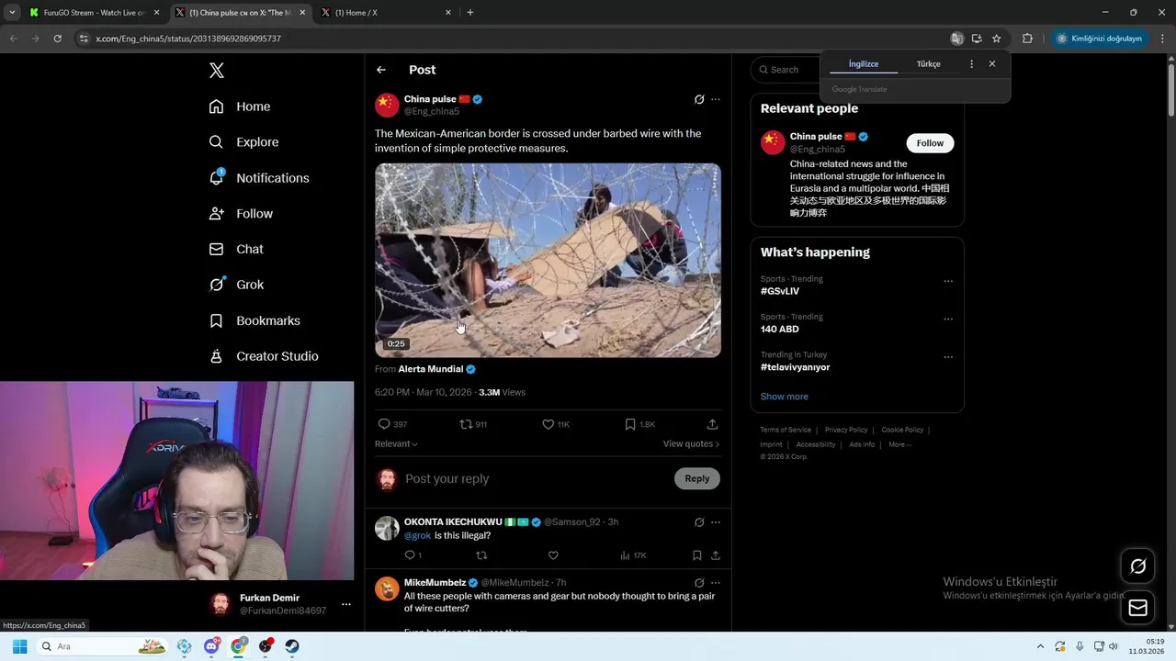Open Notifications page
Screen dimensions: 1176x661
(x=259, y=178)
